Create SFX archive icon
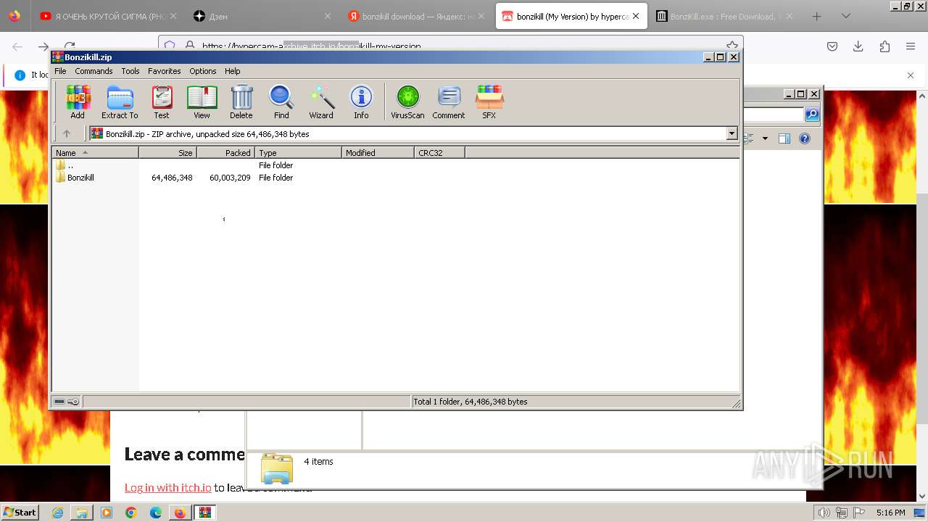The image size is (928, 522). [489, 101]
